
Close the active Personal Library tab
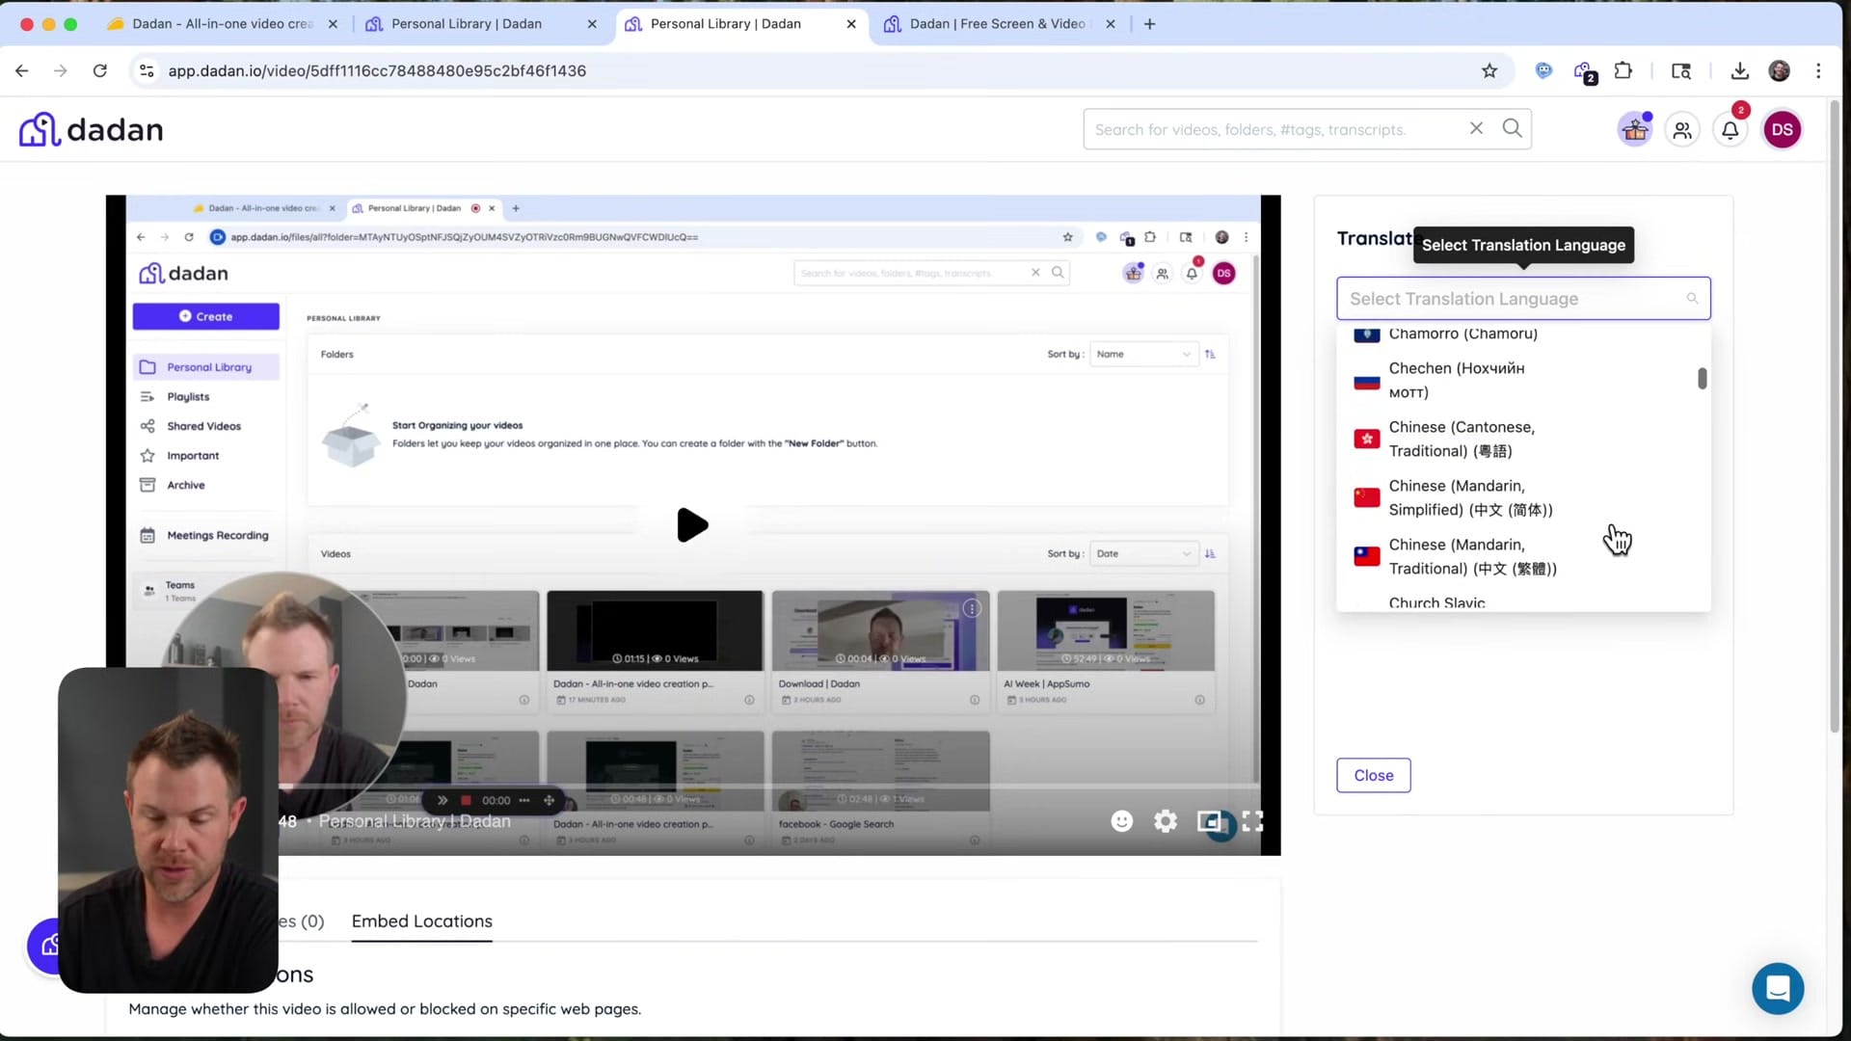(x=851, y=24)
